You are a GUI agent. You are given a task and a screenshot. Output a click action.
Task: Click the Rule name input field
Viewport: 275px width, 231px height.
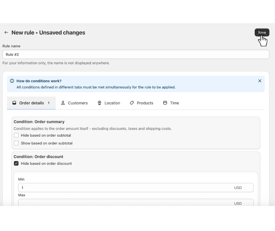(136, 55)
